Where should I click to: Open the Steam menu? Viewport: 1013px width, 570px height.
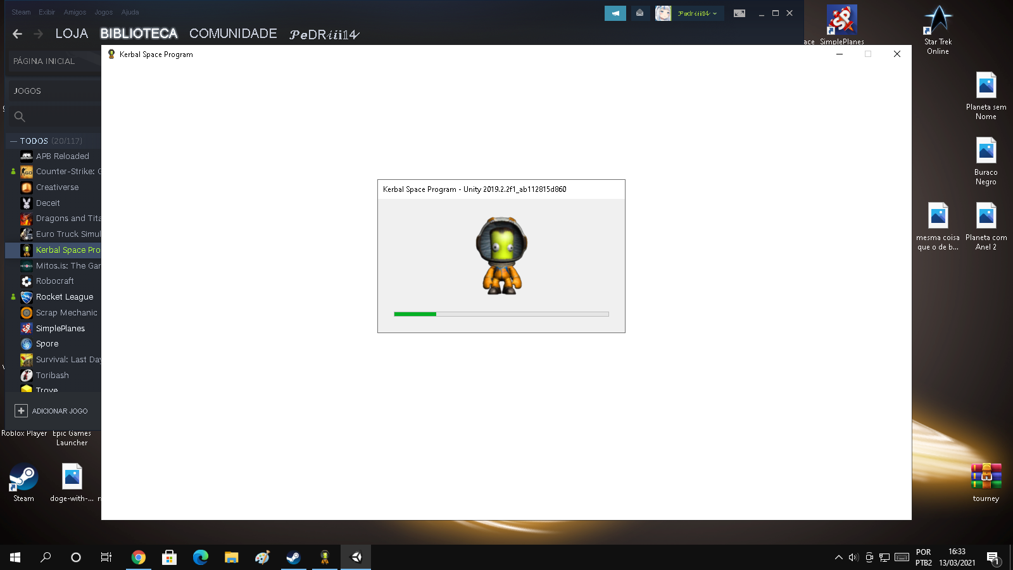click(21, 12)
